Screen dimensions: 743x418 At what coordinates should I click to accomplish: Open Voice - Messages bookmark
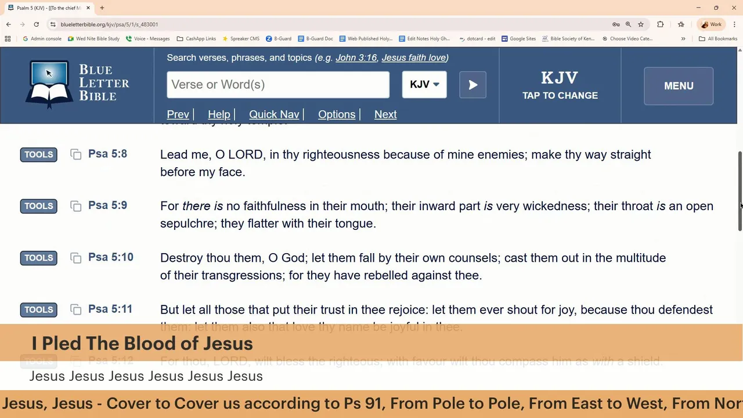[147, 39]
